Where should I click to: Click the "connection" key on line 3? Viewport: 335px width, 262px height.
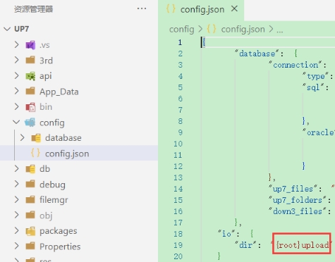296,65
